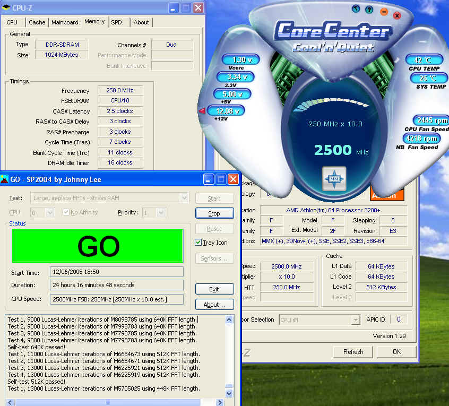Open the Sensors... dialog in SP2004
Image resolution: width=449 pixels, height=406 pixels.
click(x=214, y=258)
